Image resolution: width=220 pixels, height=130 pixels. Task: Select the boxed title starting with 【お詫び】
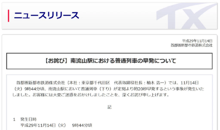point(109,61)
